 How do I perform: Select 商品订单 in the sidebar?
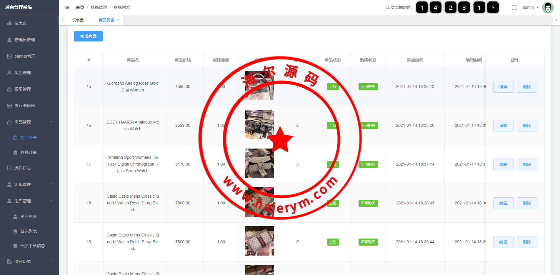(29, 152)
